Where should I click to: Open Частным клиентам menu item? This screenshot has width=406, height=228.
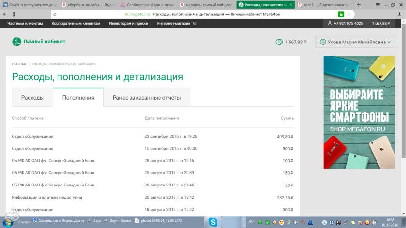tap(25, 23)
